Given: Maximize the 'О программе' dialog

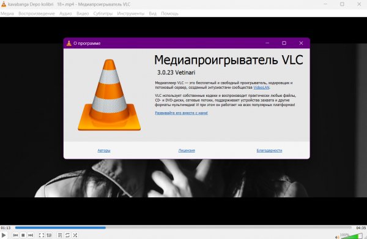Looking at the screenshot, I should (x=284, y=43).
